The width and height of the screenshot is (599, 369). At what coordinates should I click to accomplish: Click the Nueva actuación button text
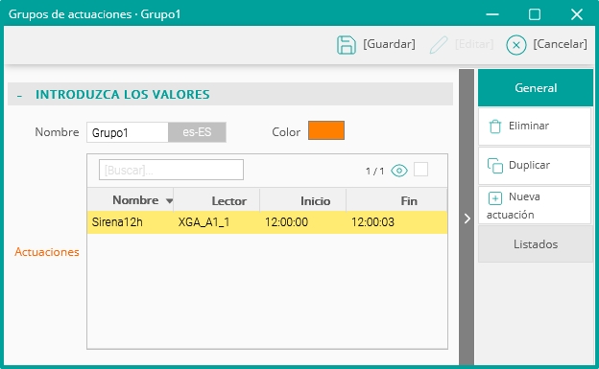click(x=514, y=206)
